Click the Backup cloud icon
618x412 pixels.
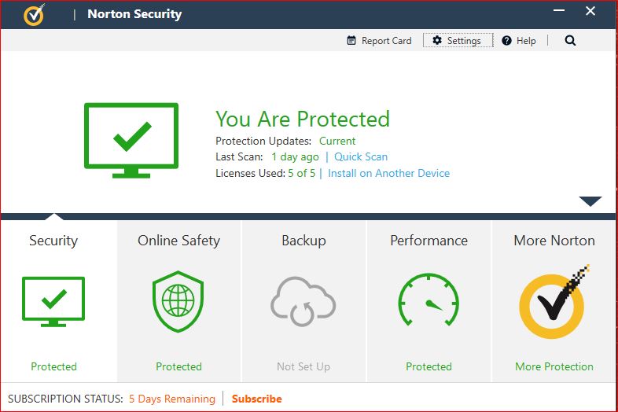[303, 302]
